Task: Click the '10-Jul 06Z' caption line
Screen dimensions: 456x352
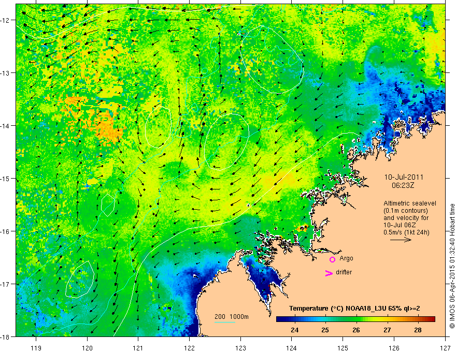Action: [x=400, y=225]
